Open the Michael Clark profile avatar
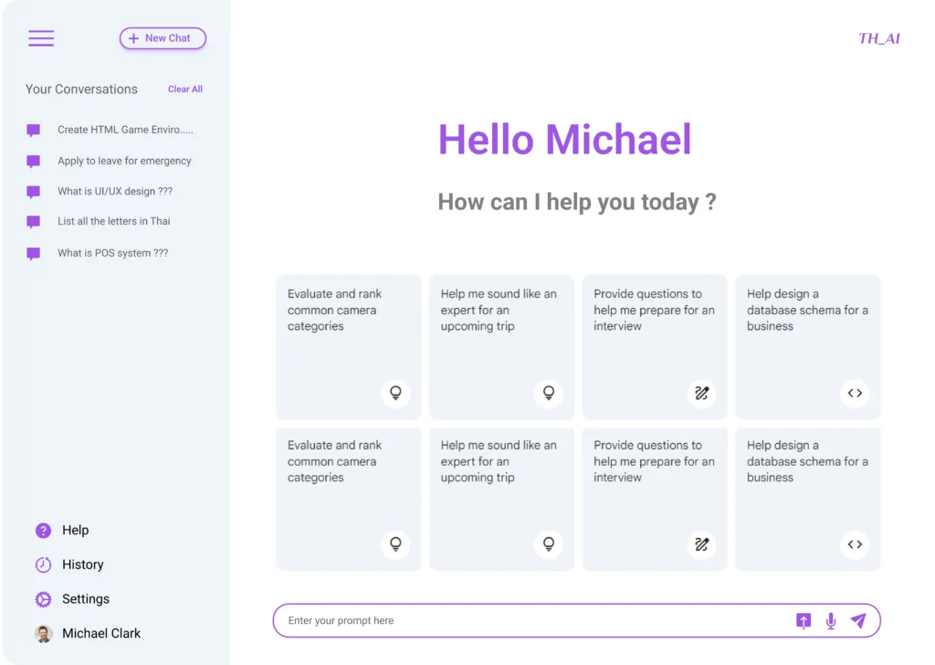935x665 pixels. 44,633
